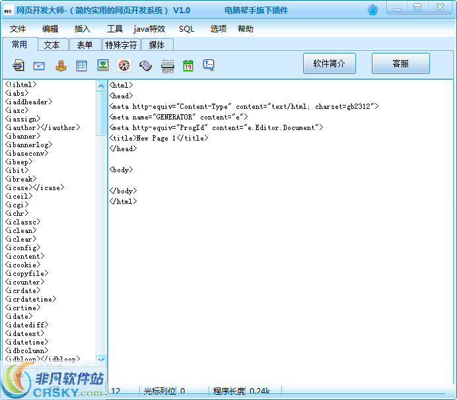Select <icrdatetime> in the tag list

tap(30, 300)
